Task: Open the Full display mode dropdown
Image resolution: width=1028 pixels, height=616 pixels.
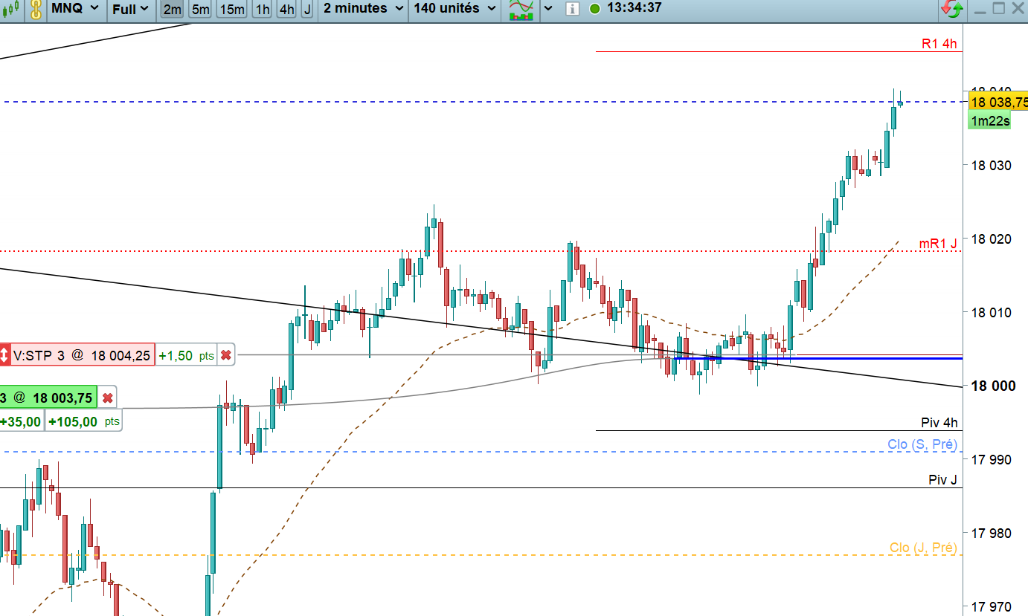Action: tap(130, 9)
